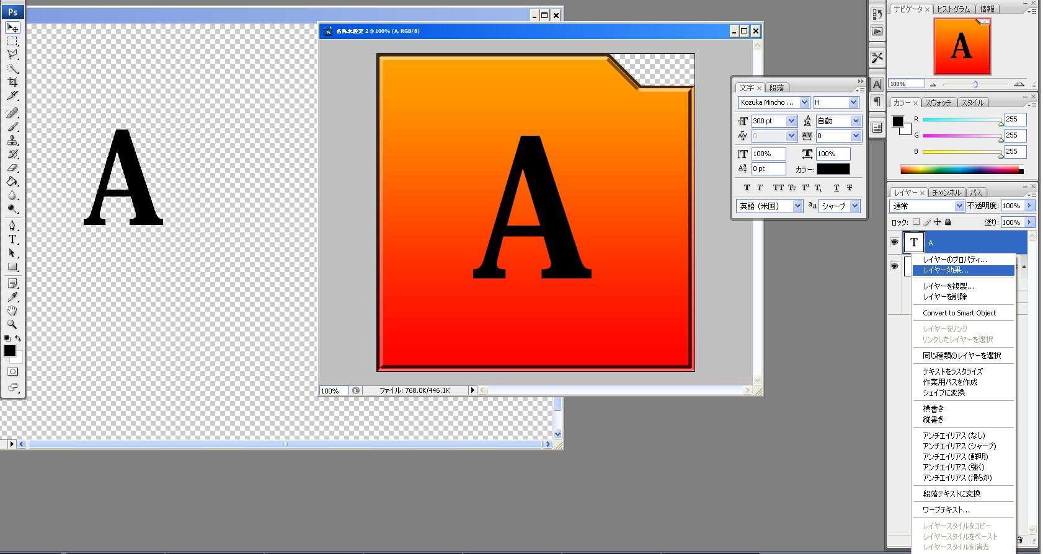Toggle Underline text style

pos(837,188)
